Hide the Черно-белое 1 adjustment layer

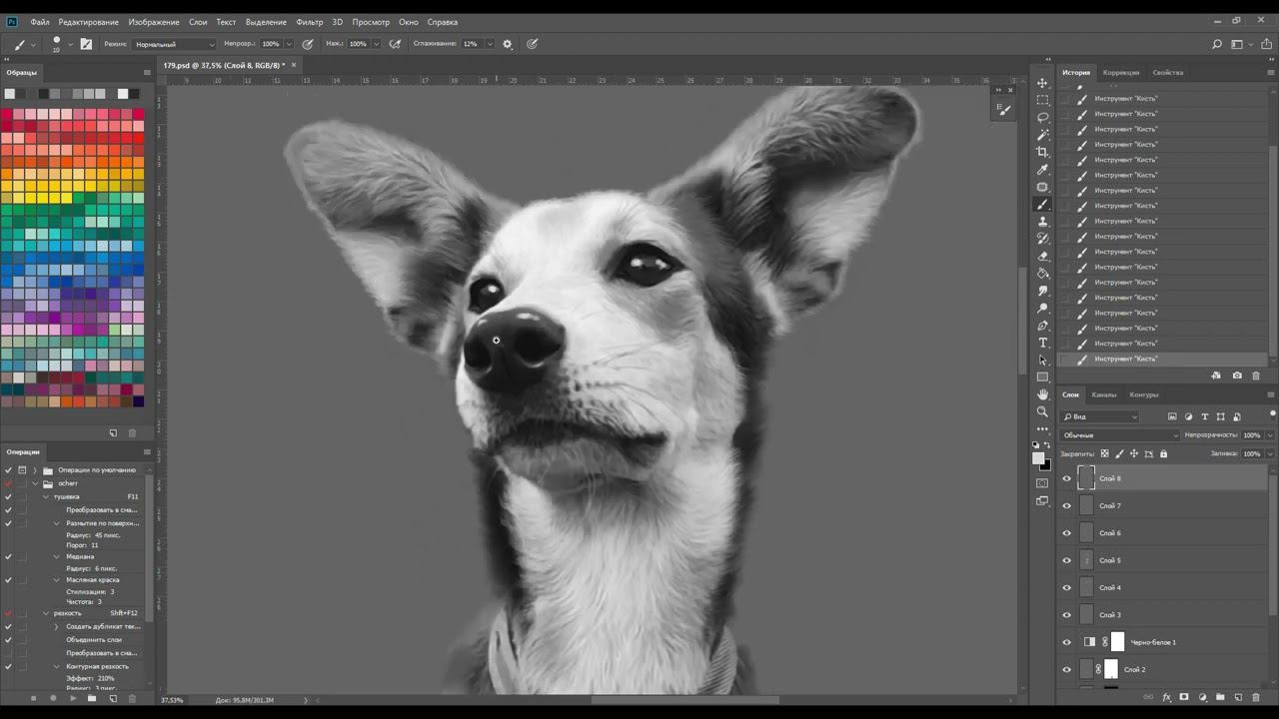click(x=1066, y=642)
